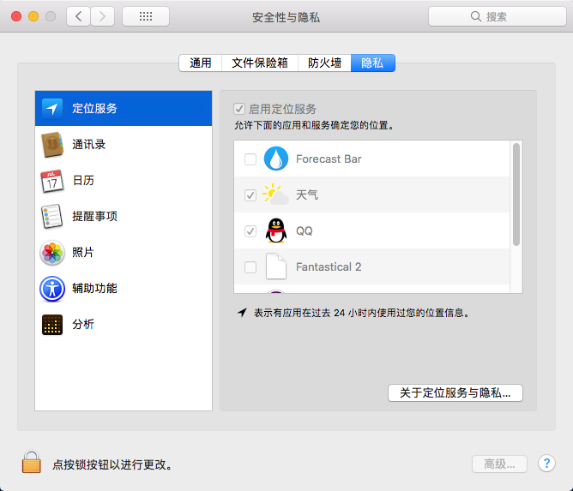This screenshot has height=491, width=573.
Task: Open 关于定位服务与隐私… button
Action: [455, 392]
